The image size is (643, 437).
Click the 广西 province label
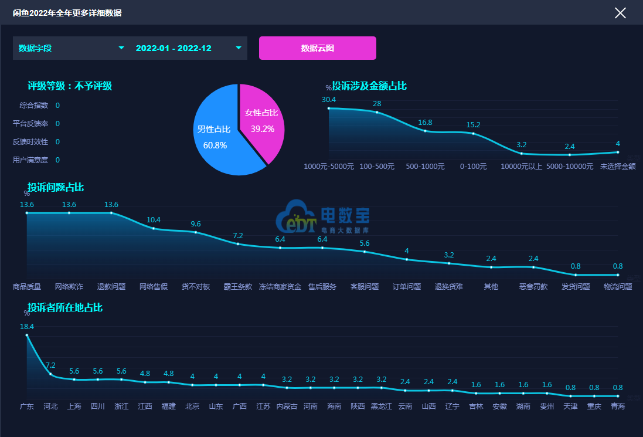click(240, 406)
